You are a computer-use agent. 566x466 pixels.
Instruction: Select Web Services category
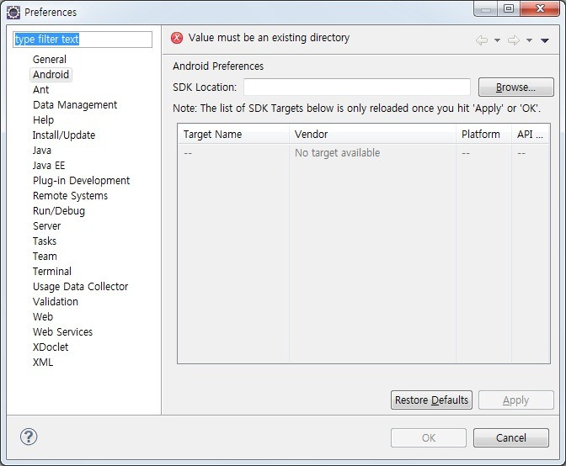pyautogui.click(x=63, y=332)
